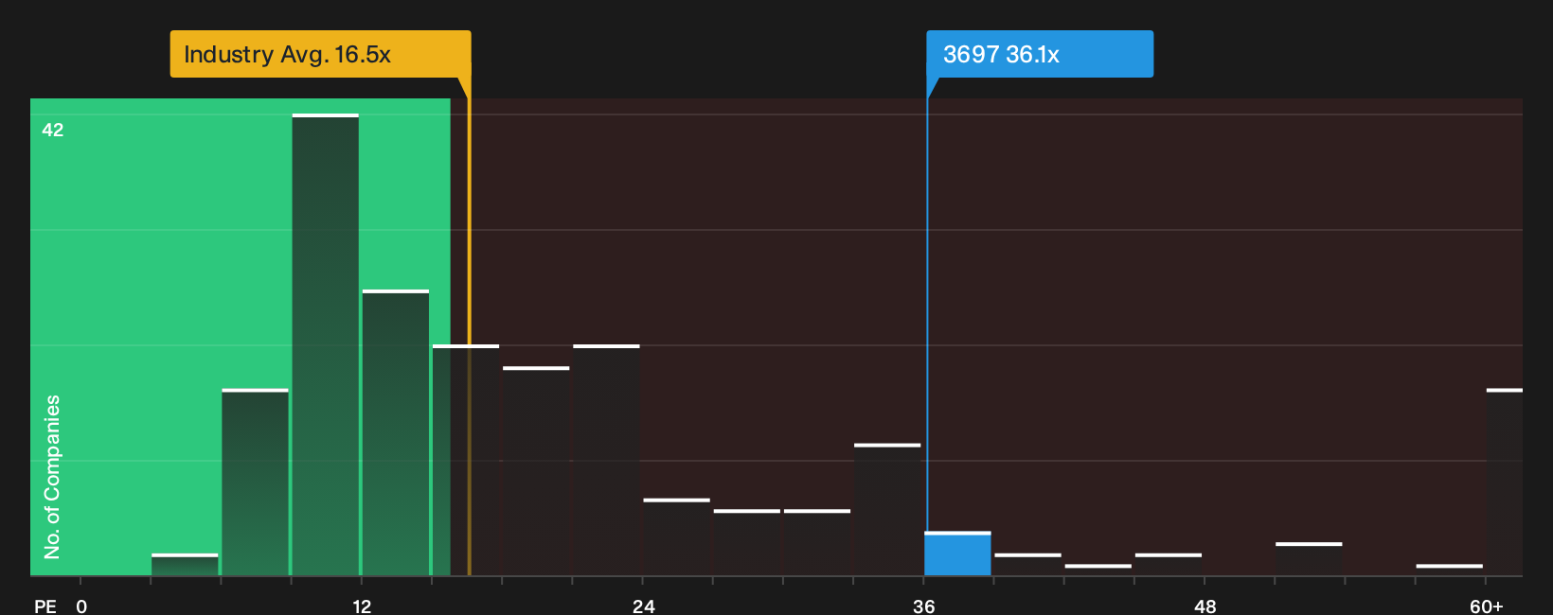Click the x-axis label 36

click(924, 606)
